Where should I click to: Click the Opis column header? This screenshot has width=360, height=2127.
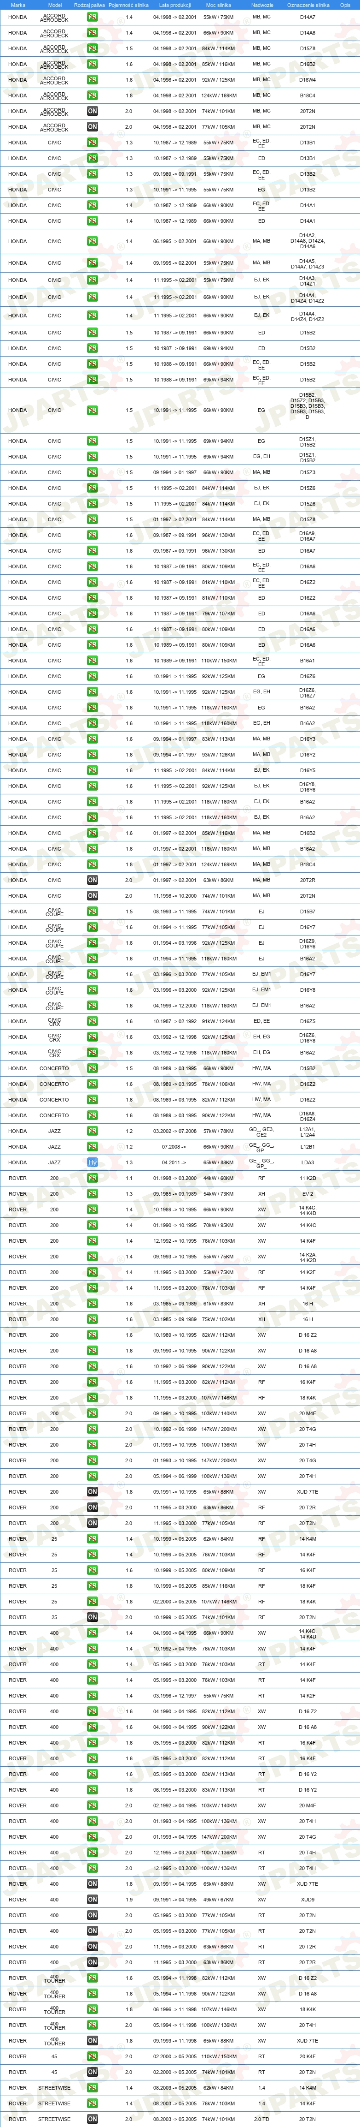(x=345, y=5)
